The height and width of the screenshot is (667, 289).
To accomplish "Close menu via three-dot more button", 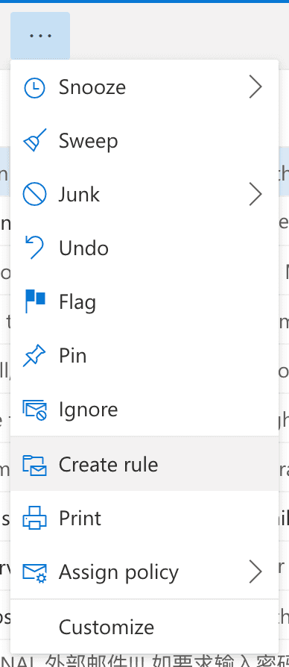I will [x=40, y=36].
